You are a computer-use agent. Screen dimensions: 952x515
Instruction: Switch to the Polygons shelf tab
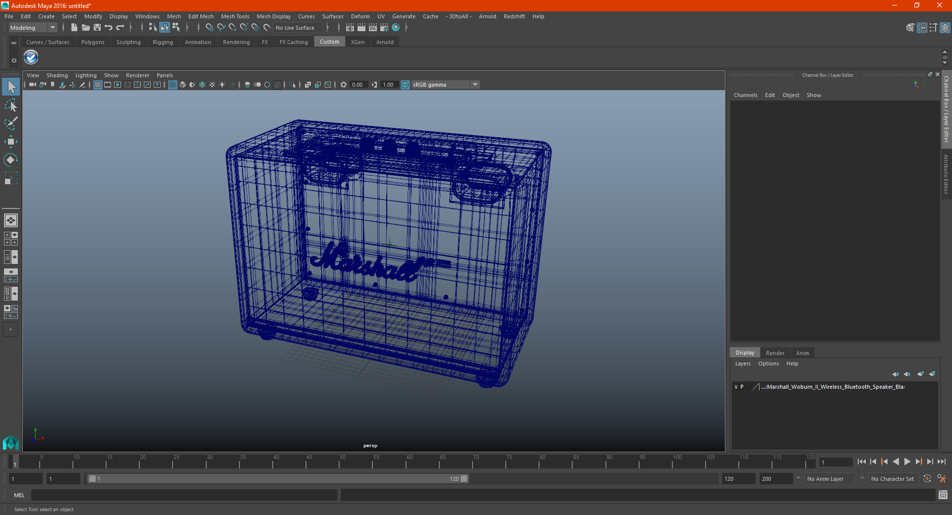(93, 42)
